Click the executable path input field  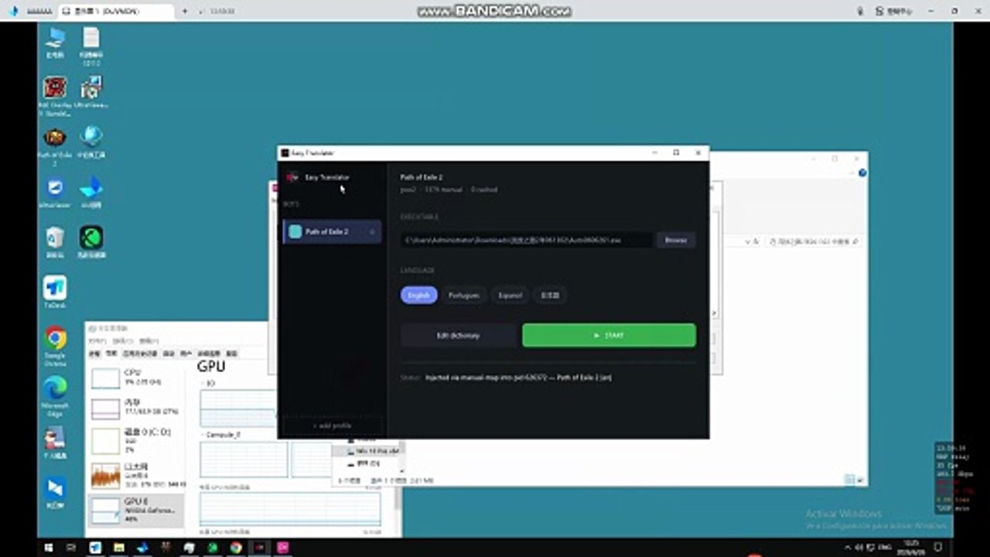click(526, 240)
